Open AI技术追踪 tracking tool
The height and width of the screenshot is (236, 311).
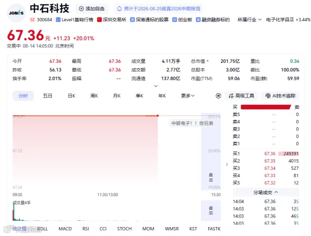coord(280,96)
